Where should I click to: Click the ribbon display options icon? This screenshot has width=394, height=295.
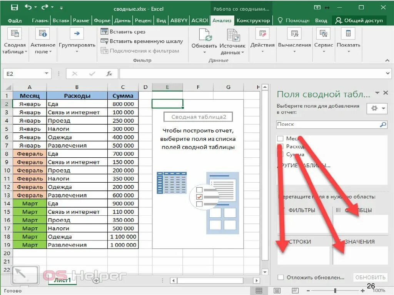click(x=317, y=8)
